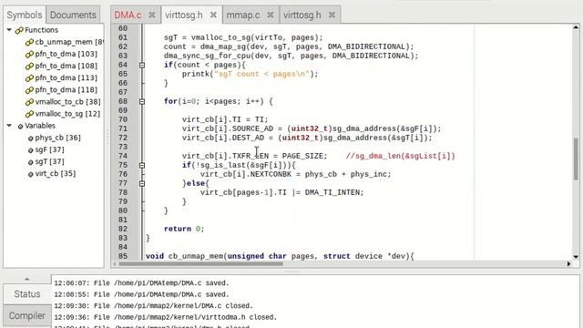Fold the else block at line 77
583x328 pixels.
(142, 183)
